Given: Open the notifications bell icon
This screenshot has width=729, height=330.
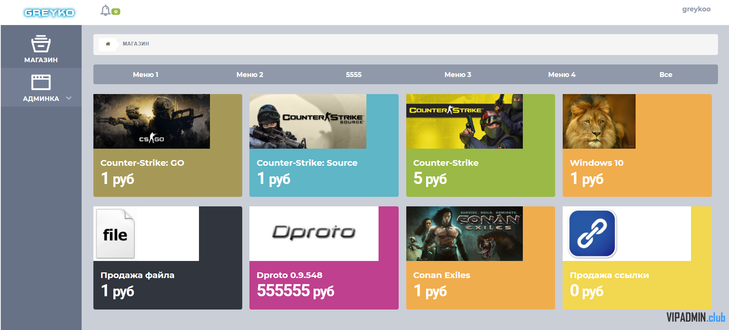Looking at the screenshot, I should point(106,11).
